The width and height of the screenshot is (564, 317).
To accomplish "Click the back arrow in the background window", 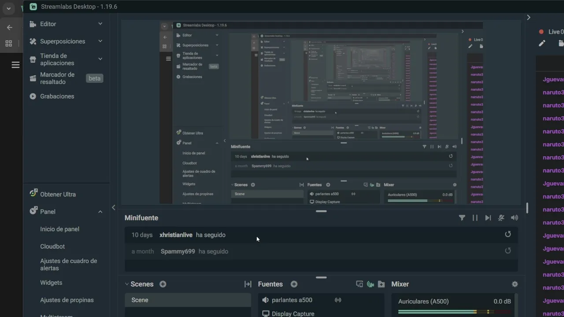I will tap(9, 27).
